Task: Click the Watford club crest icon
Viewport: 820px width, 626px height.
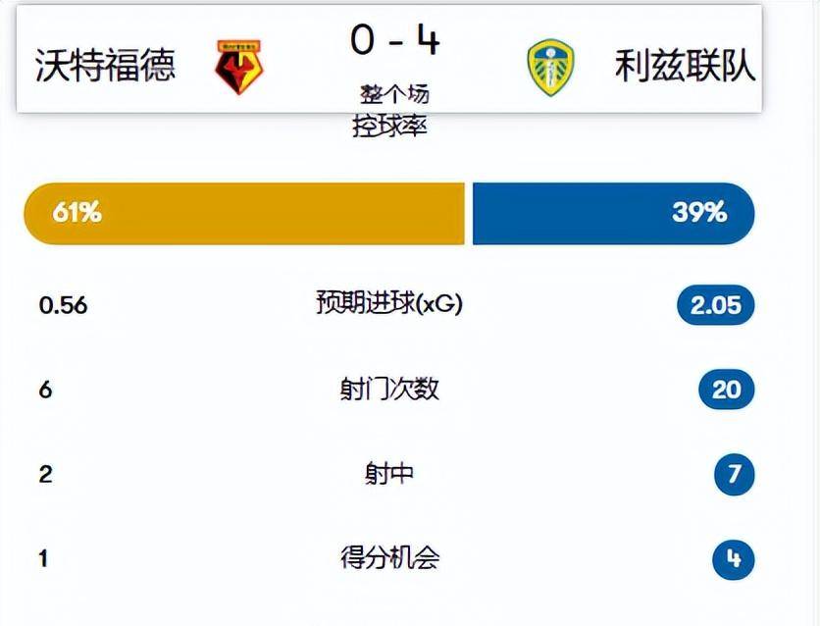Action: [238, 67]
